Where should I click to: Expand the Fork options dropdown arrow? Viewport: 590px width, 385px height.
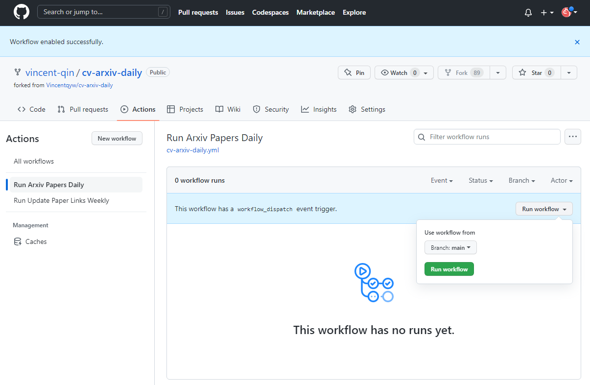pos(498,72)
